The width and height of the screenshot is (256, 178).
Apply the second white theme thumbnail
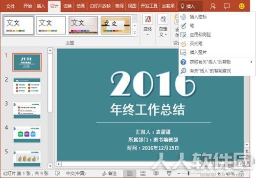51,25
